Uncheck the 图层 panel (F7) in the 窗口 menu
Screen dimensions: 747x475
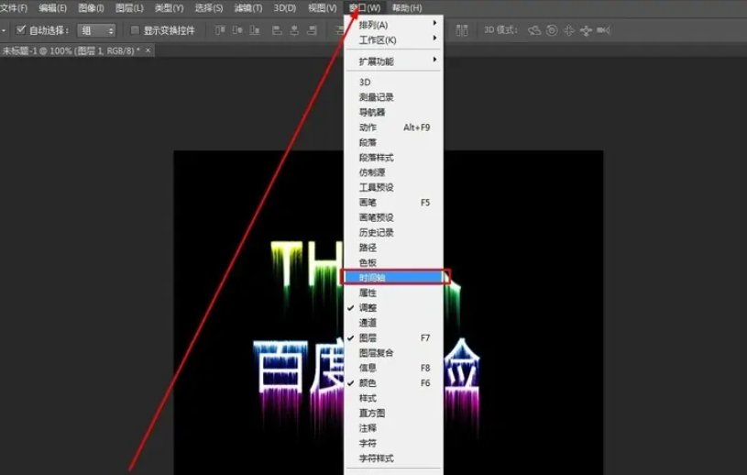click(x=393, y=337)
